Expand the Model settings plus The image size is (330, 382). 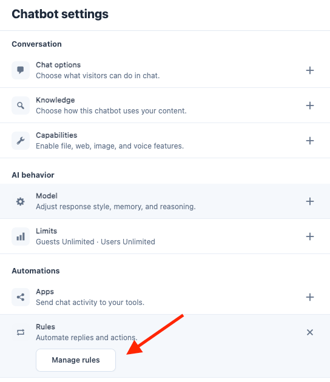310,201
